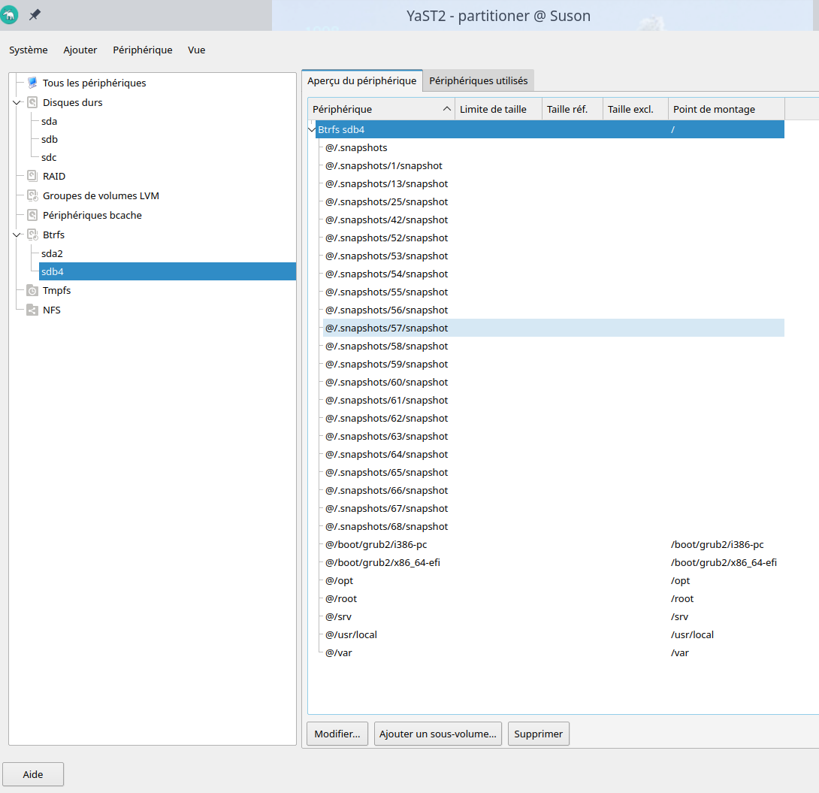Click the pin window icon

point(35,14)
